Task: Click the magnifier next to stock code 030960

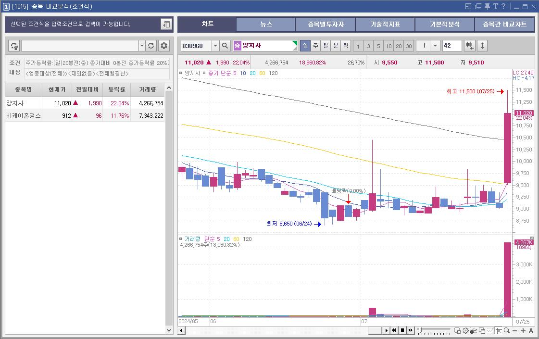Action: coord(225,46)
